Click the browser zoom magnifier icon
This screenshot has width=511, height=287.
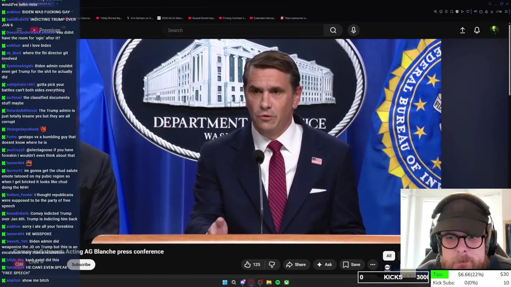pos(436,12)
